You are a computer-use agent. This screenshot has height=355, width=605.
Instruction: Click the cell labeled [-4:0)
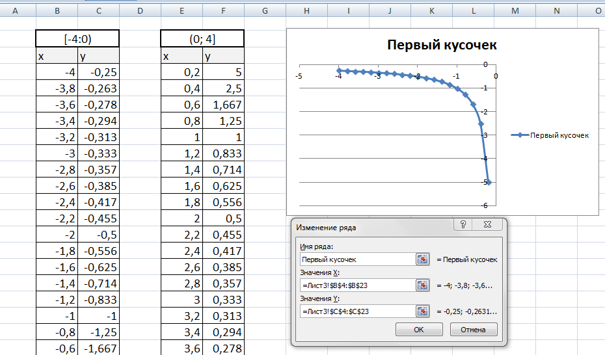coord(77,39)
